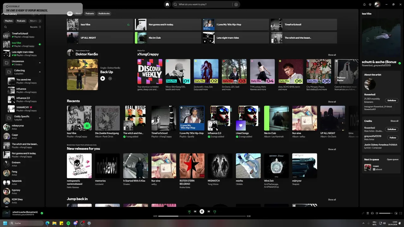Toggle the Podcasts library filter chip
Image resolution: width=404 pixels, height=227 pixels.
[x=21, y=21]
